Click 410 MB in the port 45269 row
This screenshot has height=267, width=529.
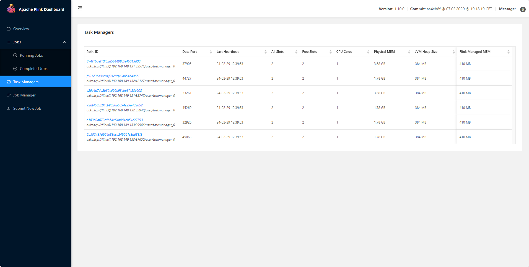465,108
